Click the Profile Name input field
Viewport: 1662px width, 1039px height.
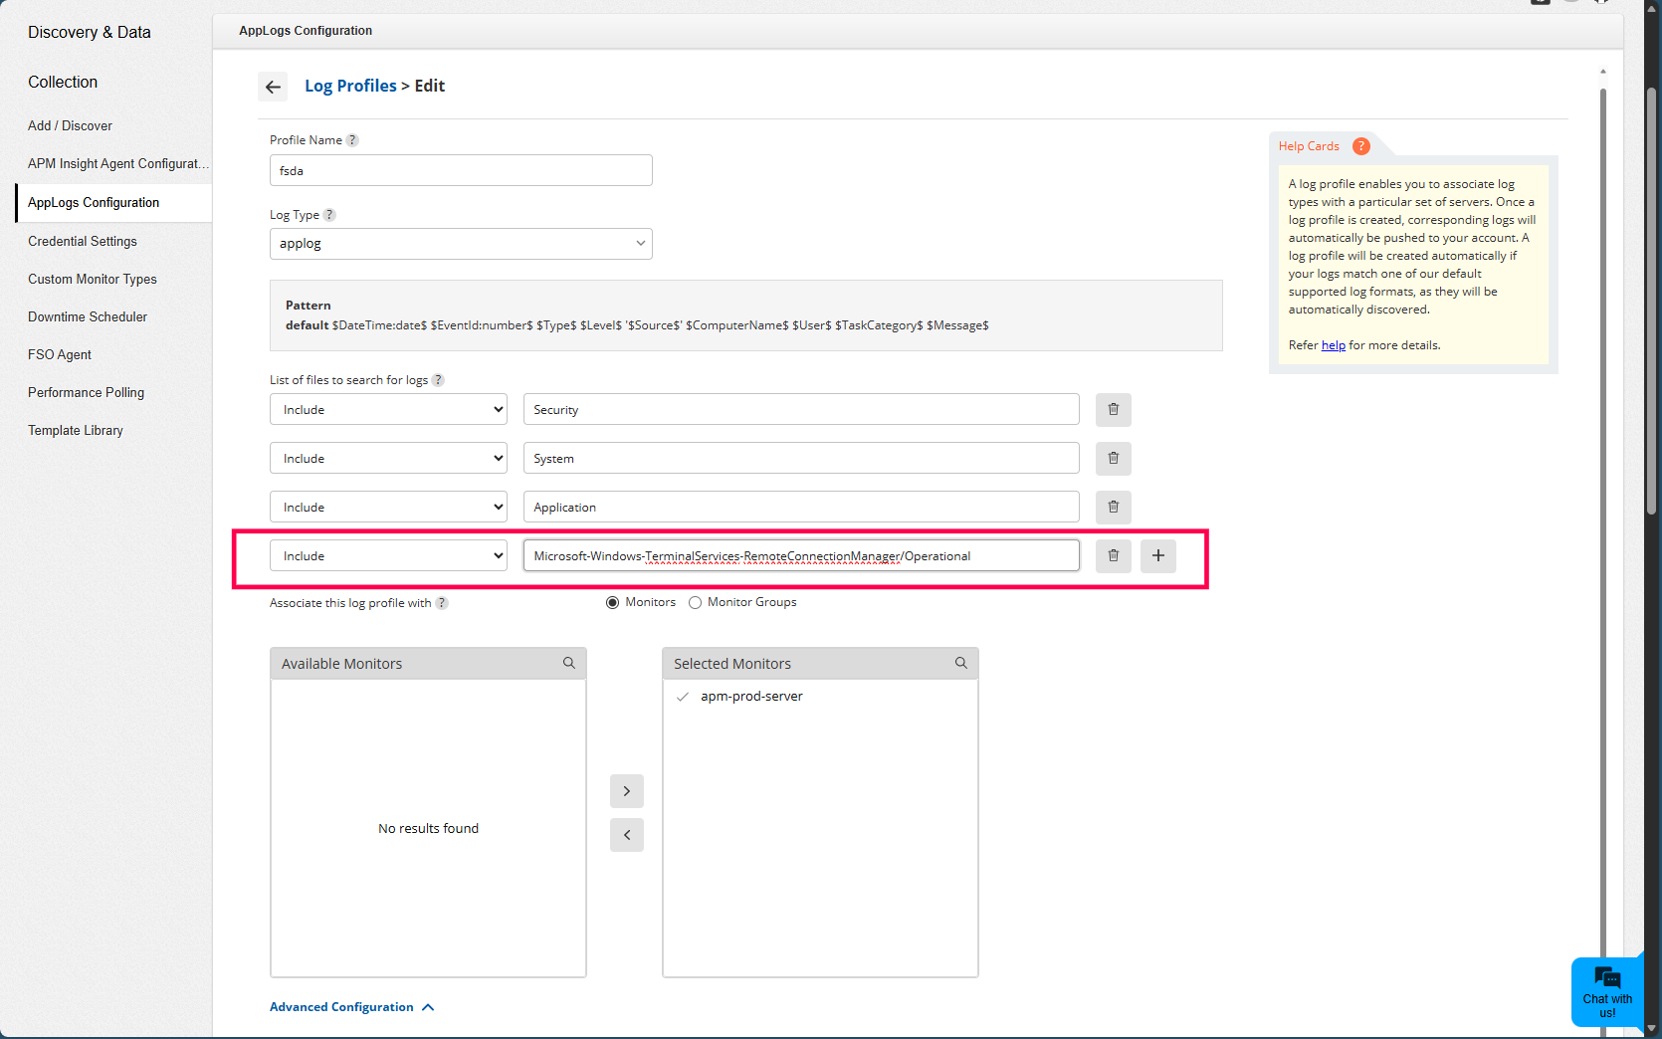(x=461, y=170)
